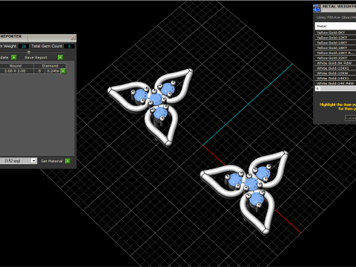This screenshot has width=356, height=267.
Task: Click the Diamond column header
Action: click(50, 66)
